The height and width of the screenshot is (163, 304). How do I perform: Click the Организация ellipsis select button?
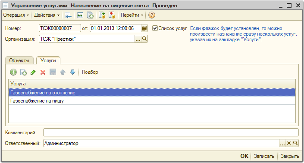click(138, 39)
